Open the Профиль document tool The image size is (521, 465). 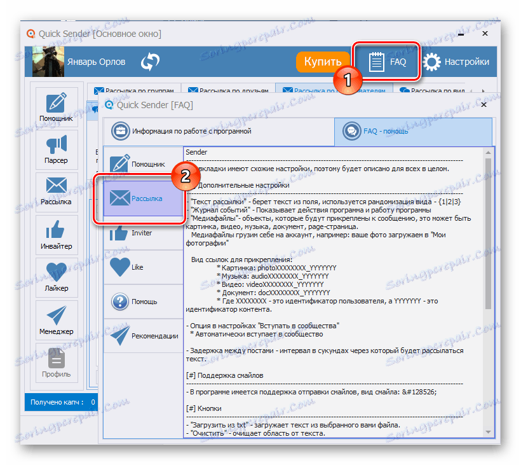click(57, 362)
